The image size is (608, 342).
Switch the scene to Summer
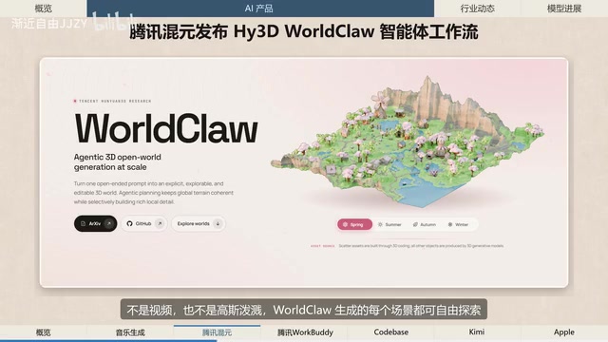(x=389, y=224)
